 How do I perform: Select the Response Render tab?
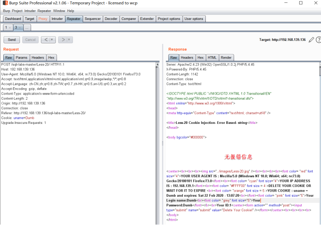[226, 58]
